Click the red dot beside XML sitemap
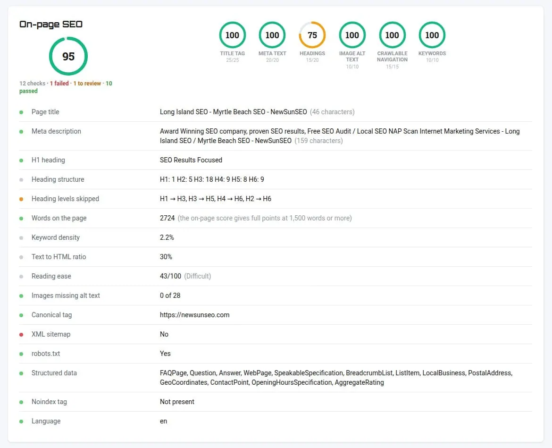This screenshot has width=552, height=448. pos(21,335)
